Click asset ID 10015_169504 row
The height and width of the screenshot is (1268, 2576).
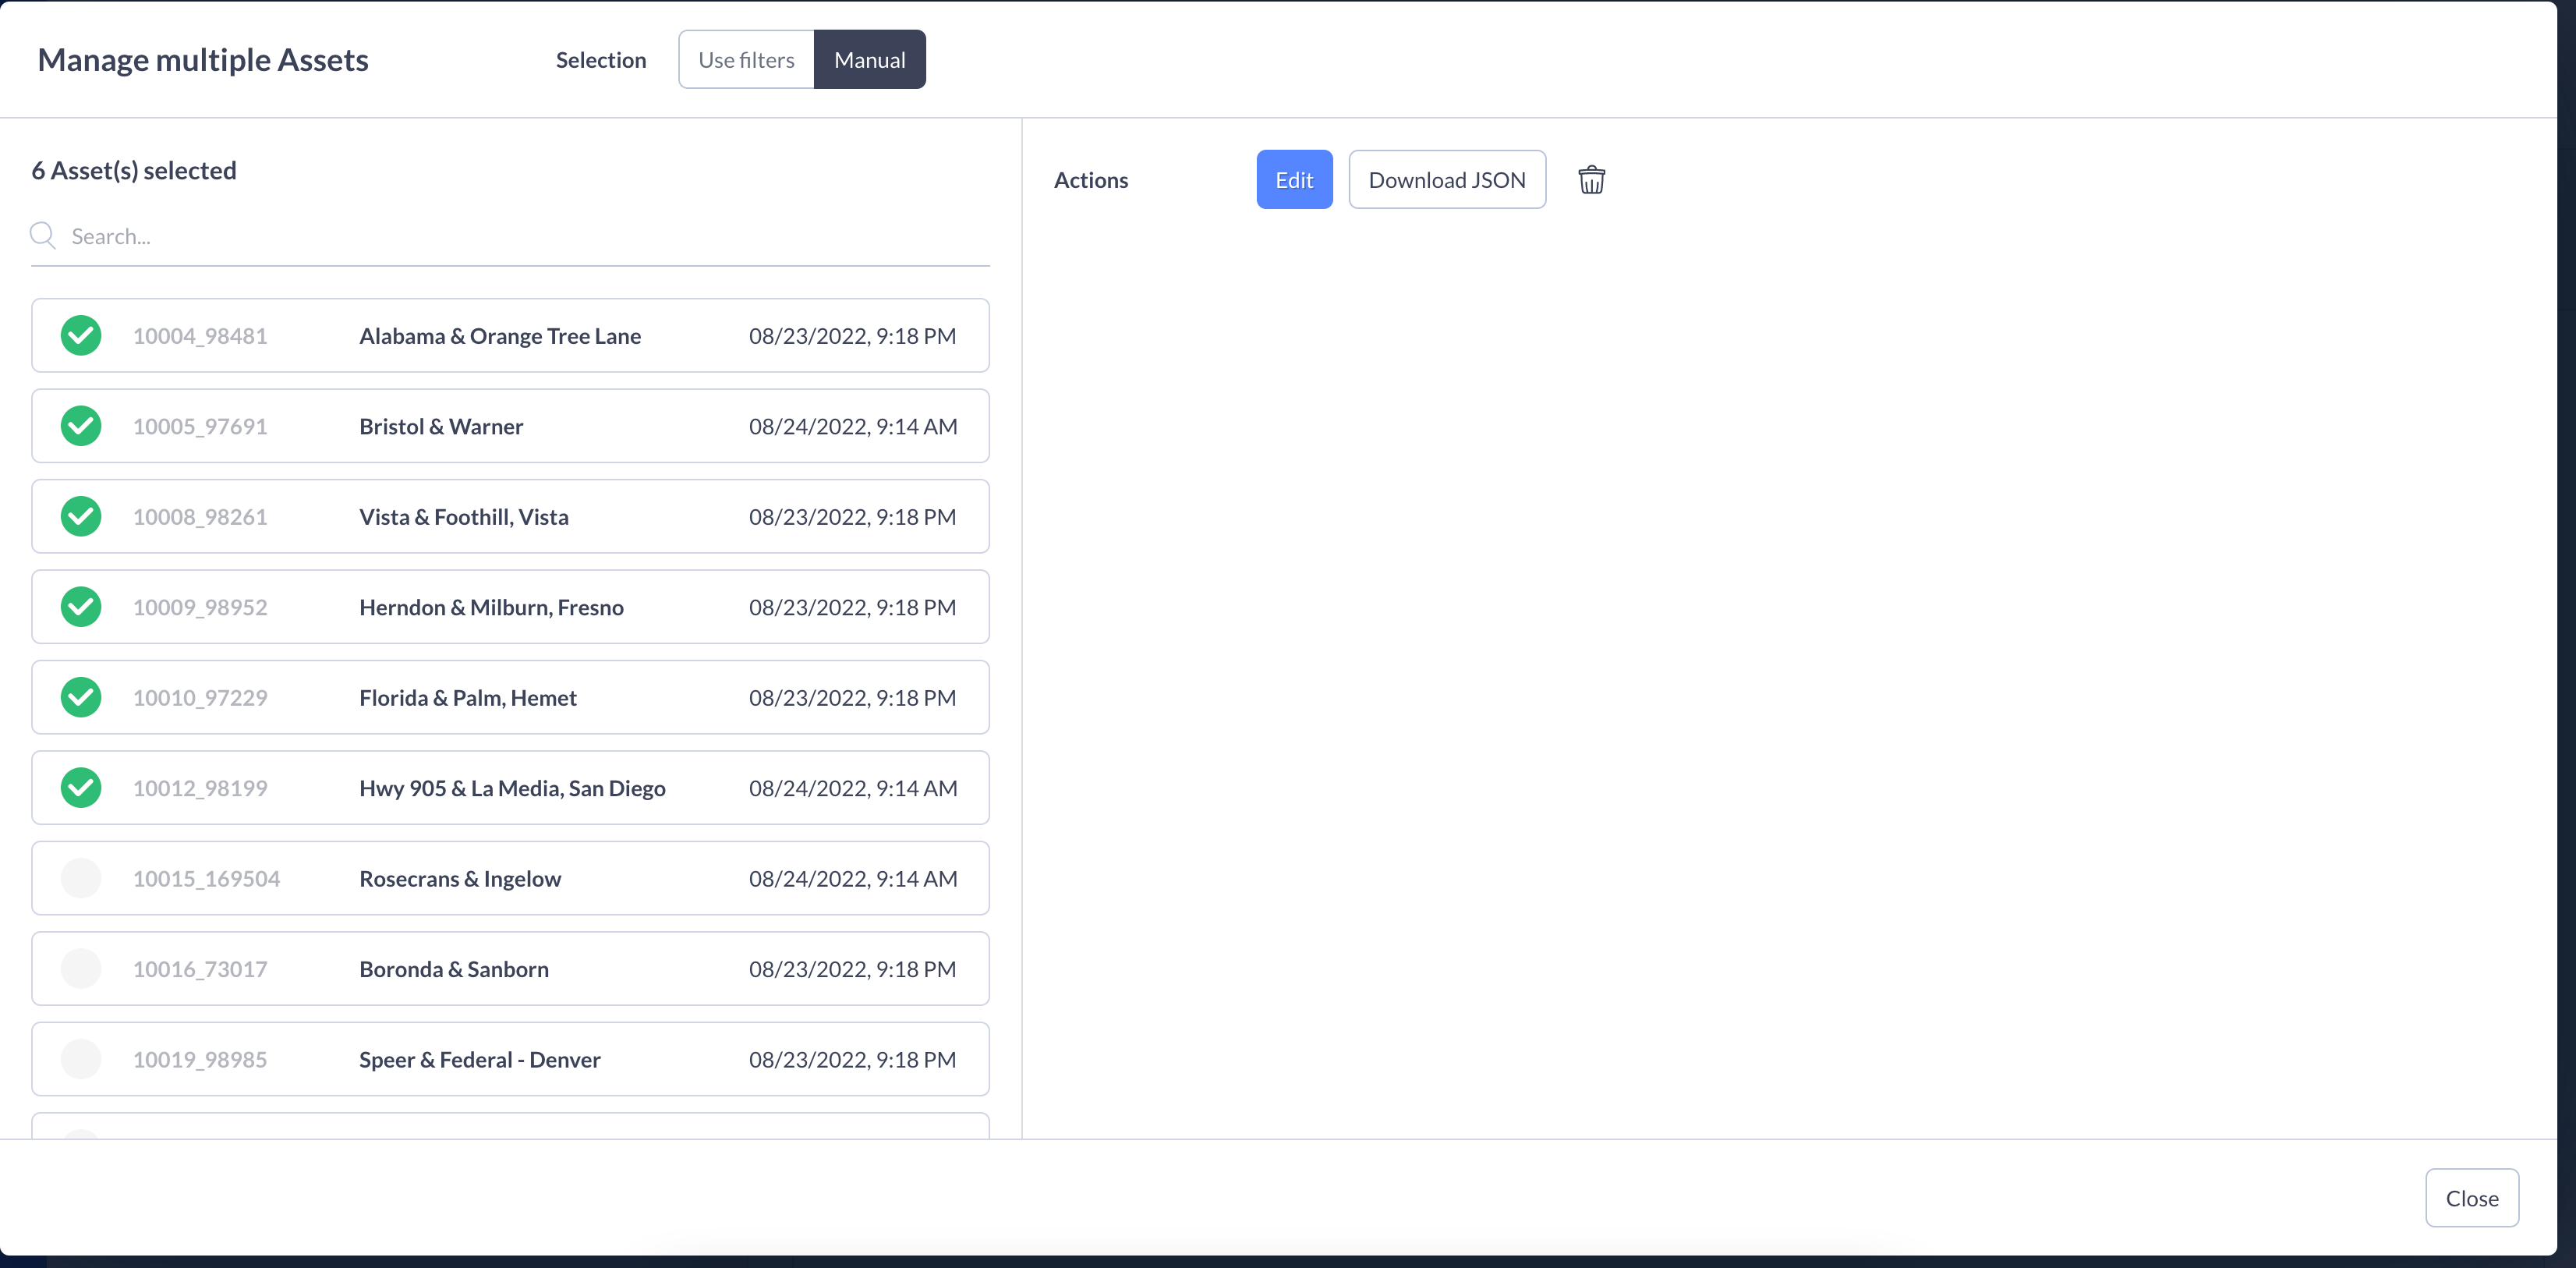[206, 879]
